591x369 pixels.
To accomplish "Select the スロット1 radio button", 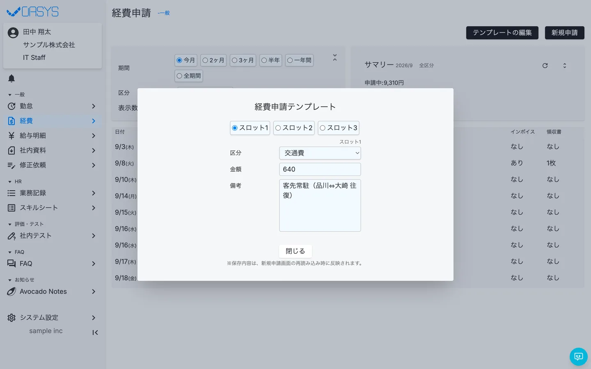I will [x=235, y=128].
